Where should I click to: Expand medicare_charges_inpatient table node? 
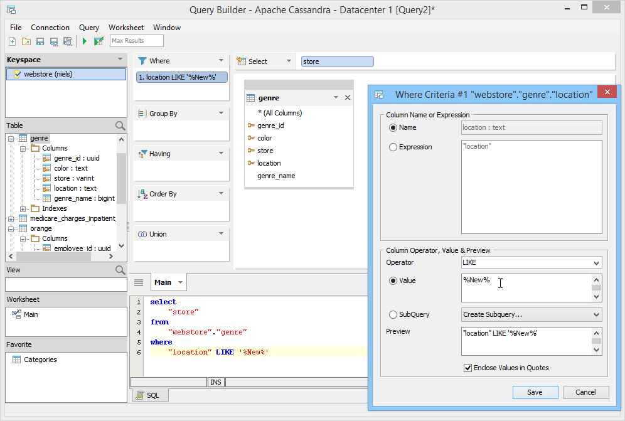(x=11, y=219)
